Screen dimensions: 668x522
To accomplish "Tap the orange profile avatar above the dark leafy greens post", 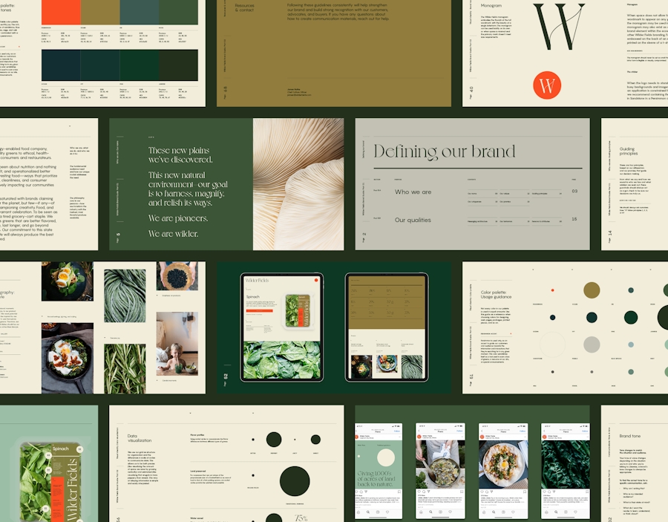I will point(545,437).
